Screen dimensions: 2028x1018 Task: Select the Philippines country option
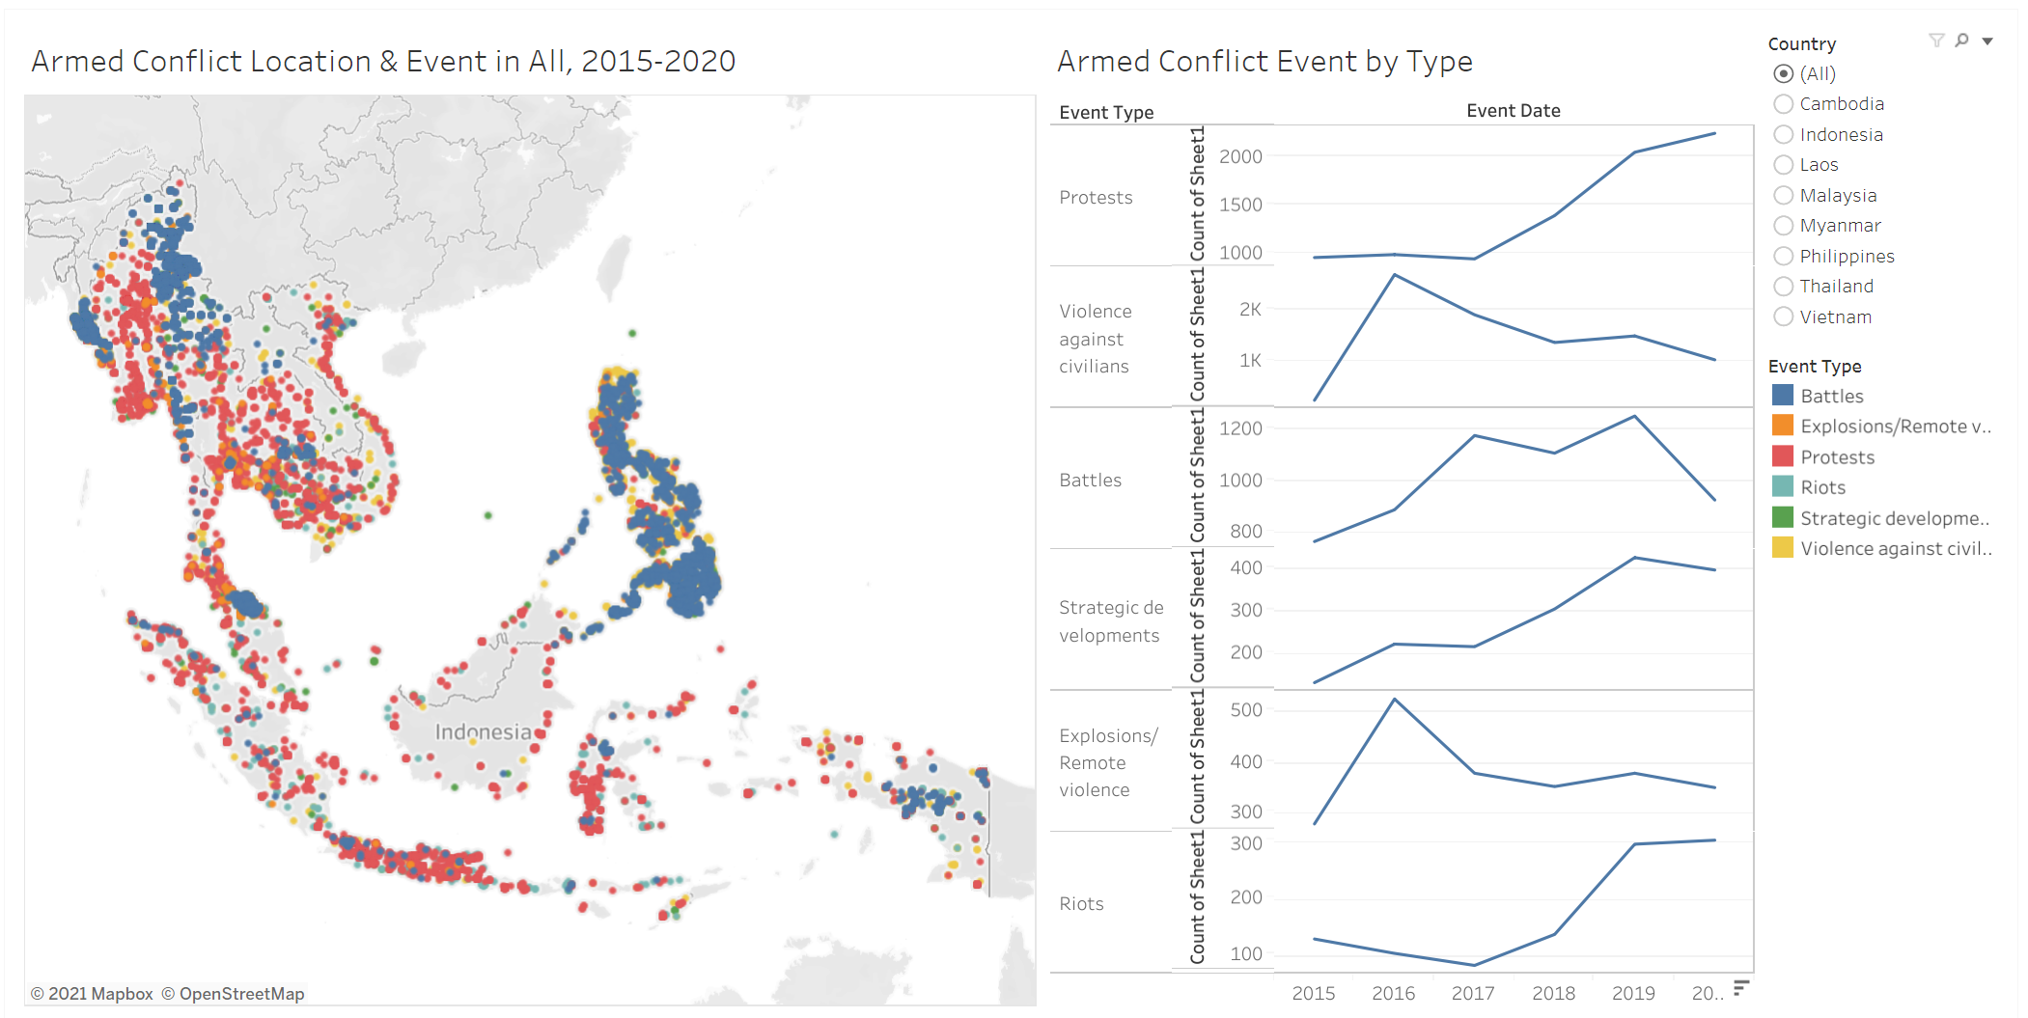point(1783,257)
